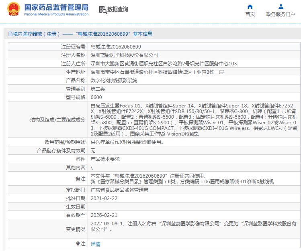Click the 生产地址 address value
The width and height of the screenshot is (301, 251).
[157, 72]
